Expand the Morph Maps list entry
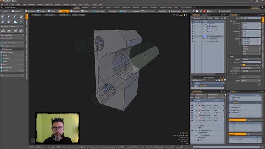The image size is (265, 149). coord(229,108)
